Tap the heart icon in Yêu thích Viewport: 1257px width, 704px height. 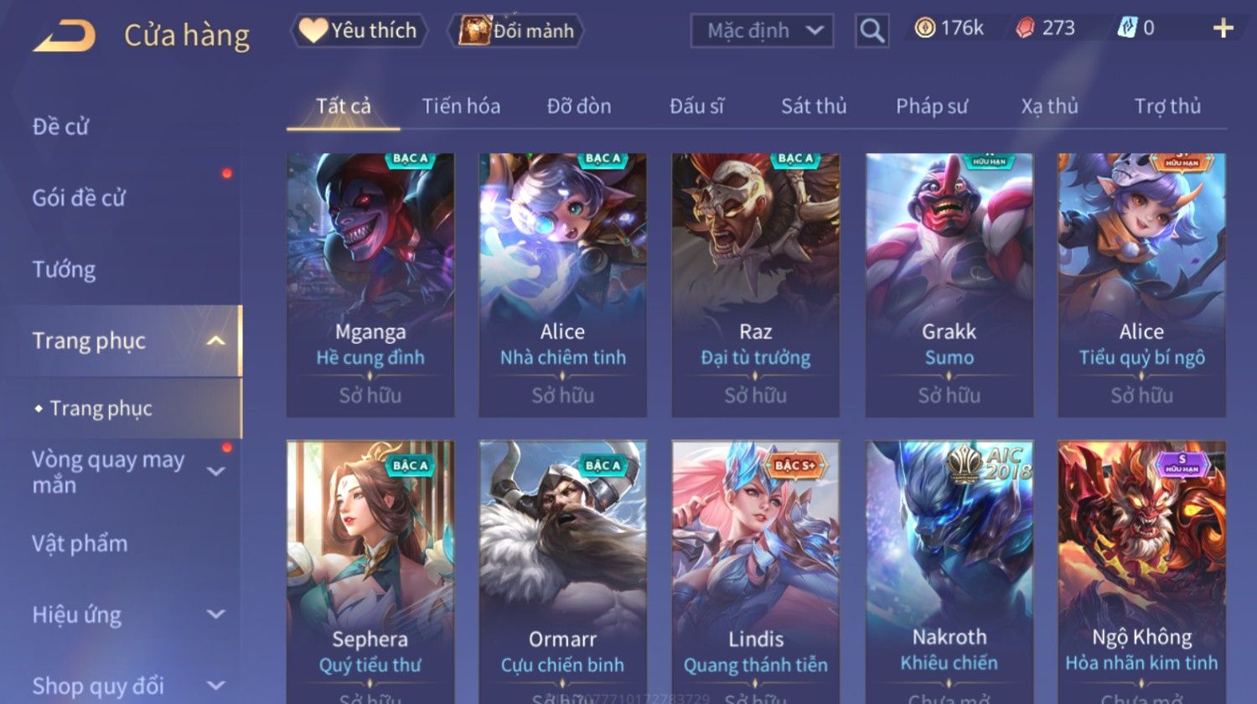coord(313,31)
